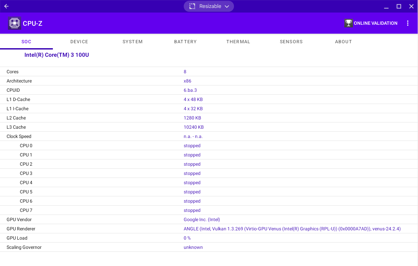
Task: Select the L1 I-Cache label
Action: click(18, 109)
